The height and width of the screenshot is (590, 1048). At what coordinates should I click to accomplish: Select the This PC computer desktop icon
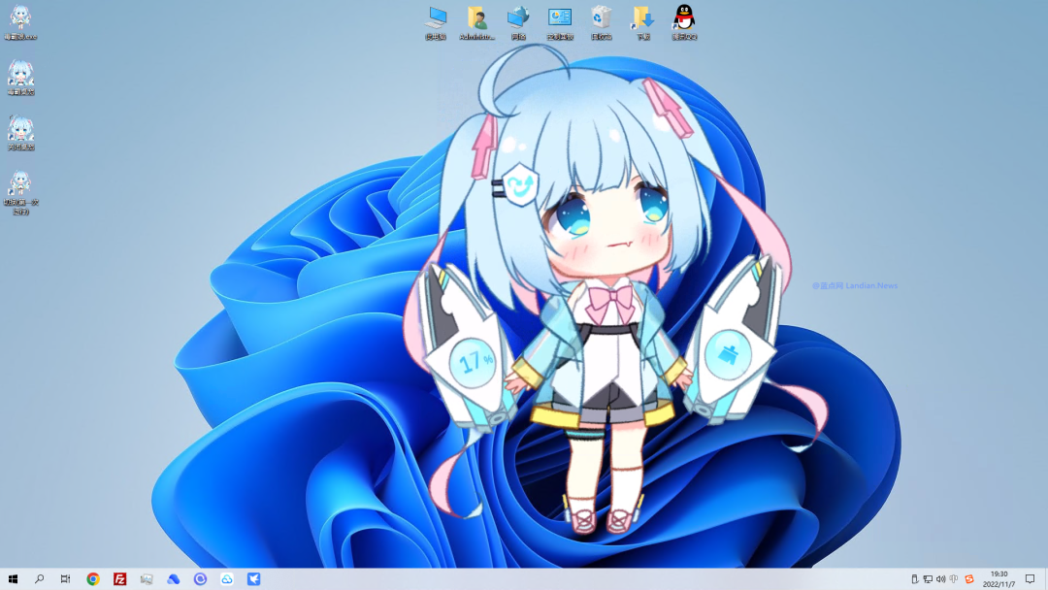[x=436, y=22]
